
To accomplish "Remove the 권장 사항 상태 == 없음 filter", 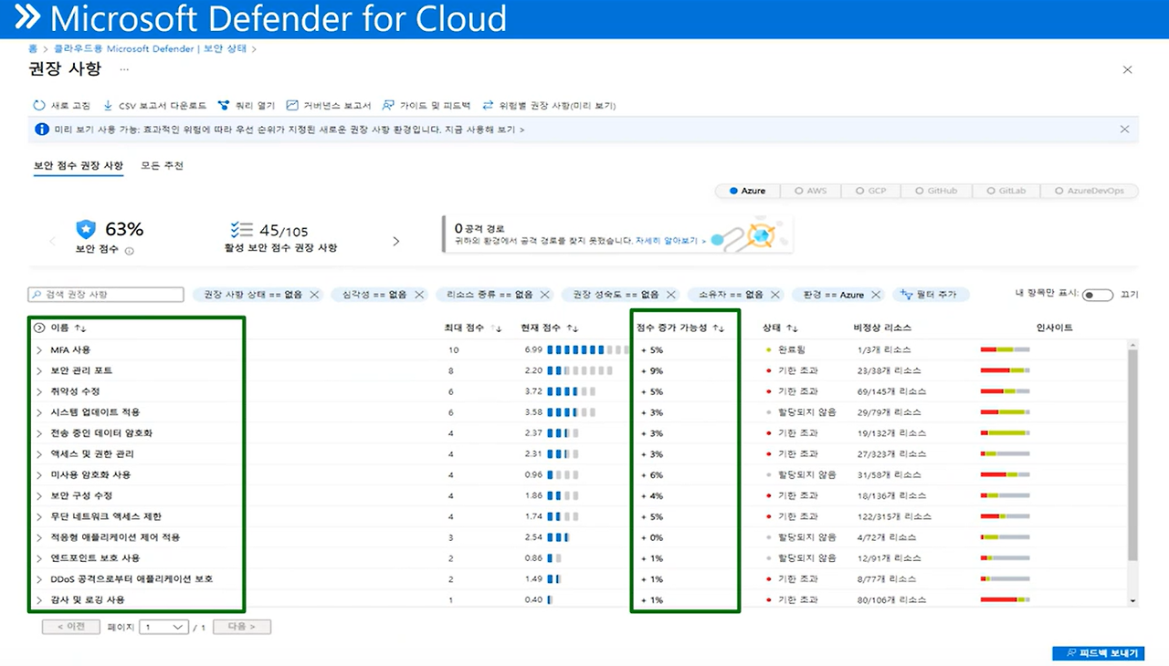I will [x=315, y=295].
